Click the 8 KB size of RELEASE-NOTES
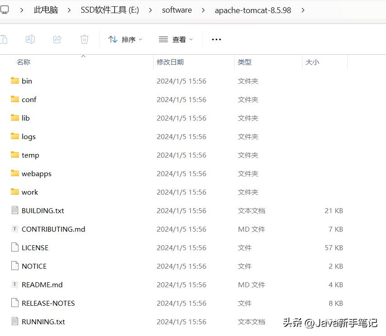The image size is (386, 336). coord(335,303)
